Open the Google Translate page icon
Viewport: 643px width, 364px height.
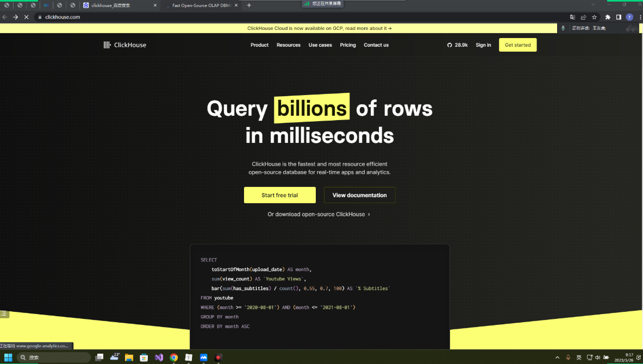point(572,17)
